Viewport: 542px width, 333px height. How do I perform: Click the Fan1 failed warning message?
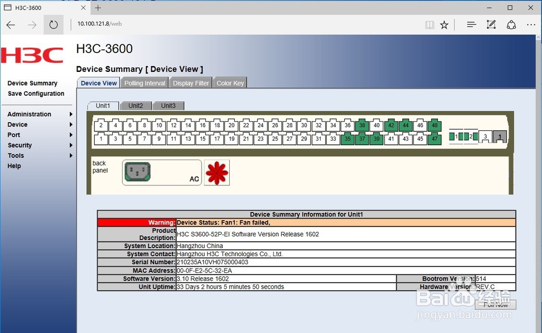(223, 223)
